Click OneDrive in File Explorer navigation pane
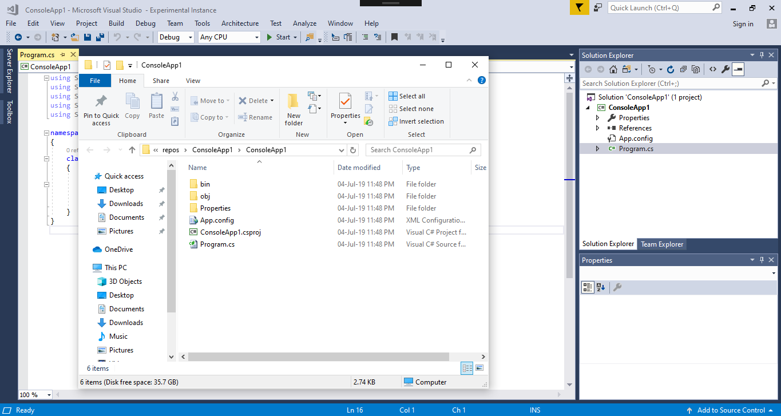This screenshot has width=781, height=416. click(113, 249)
